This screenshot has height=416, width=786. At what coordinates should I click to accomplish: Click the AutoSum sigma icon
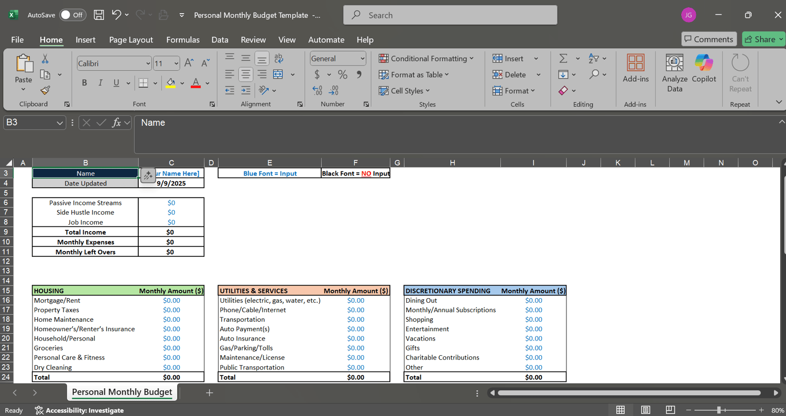[563, 59]
